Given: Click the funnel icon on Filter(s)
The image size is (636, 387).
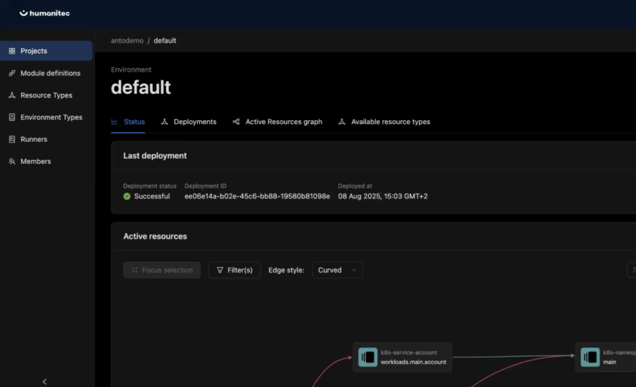Looking at the screenshot, I should click(220, 270).
